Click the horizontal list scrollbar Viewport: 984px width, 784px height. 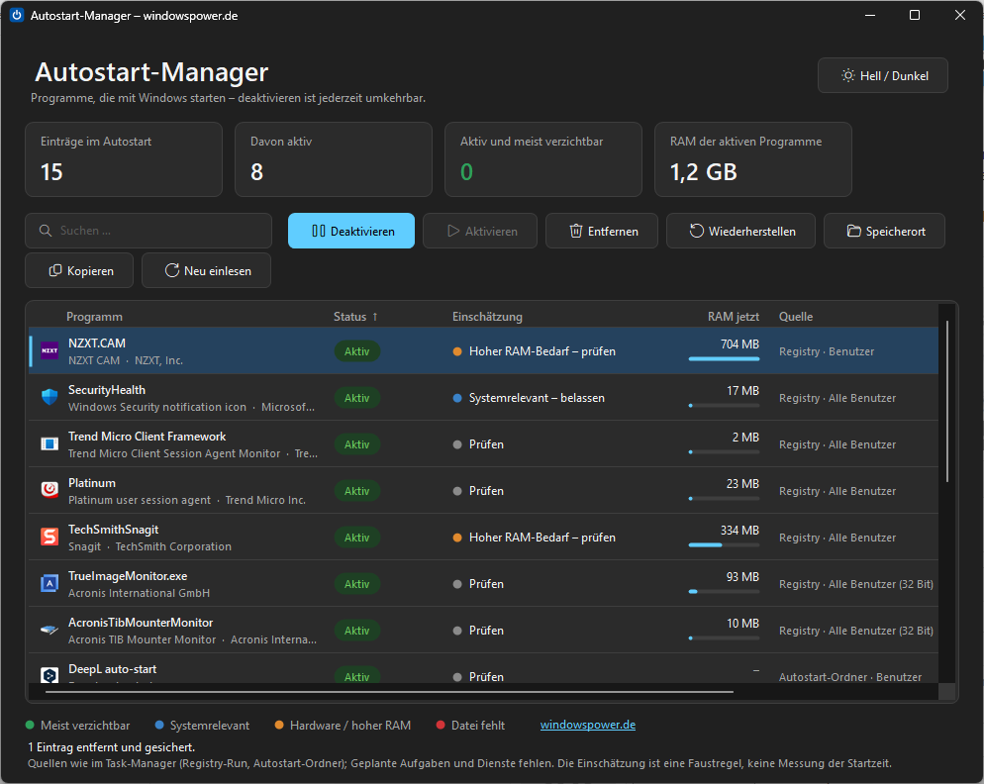click(x=389, y=692)
